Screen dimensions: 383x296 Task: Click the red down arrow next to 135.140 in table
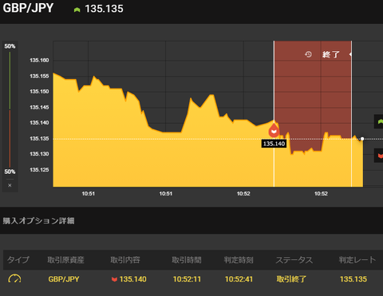tap(114, 279)
